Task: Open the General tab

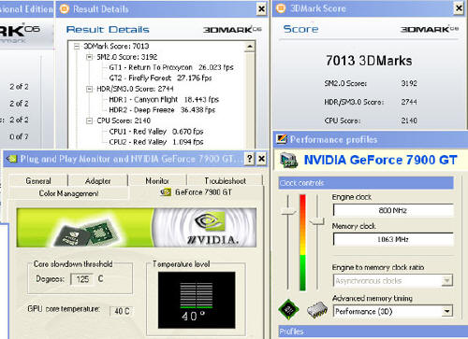Action: point(38,181)
